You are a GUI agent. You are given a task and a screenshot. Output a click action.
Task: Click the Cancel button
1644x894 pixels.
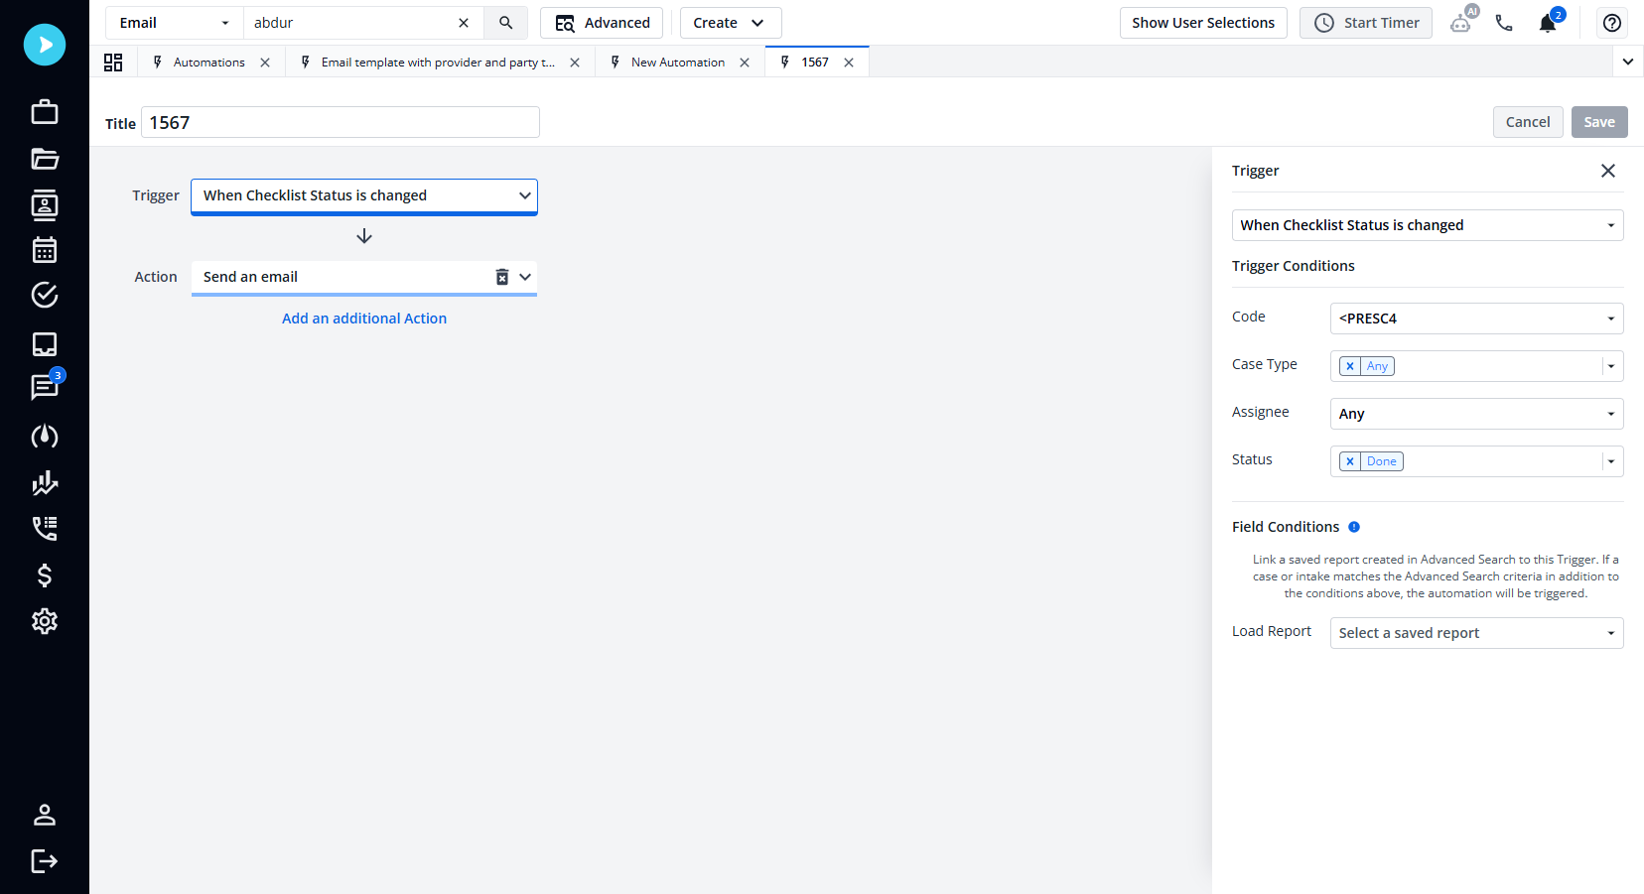1528,121
